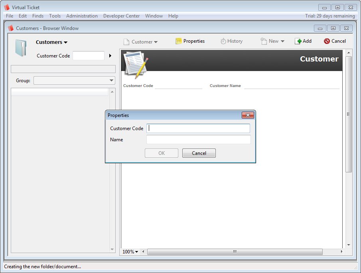Click the Customer page icon in toolbar
Viewport: 361px width, 273px height.
[126, 42]
